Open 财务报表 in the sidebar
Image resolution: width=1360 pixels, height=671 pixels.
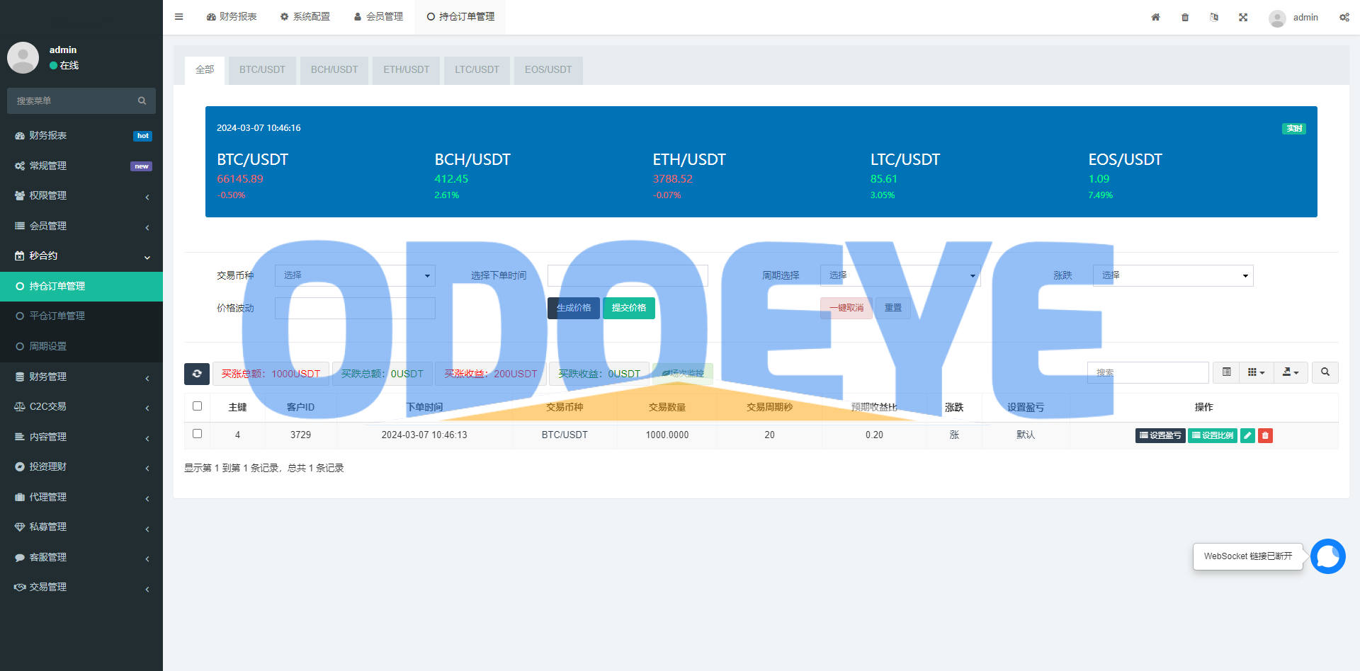coord(81,136)
